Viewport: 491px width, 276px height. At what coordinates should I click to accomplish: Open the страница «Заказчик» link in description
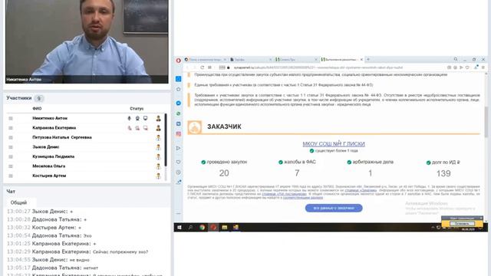(361, 190)
